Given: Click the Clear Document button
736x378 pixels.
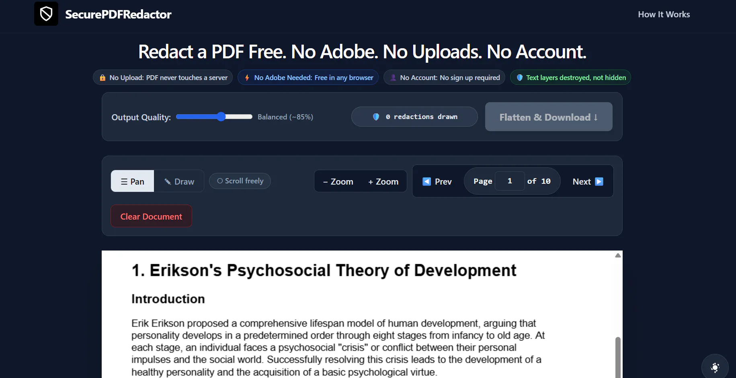Looking at the screenshot, I should (151, 216).
